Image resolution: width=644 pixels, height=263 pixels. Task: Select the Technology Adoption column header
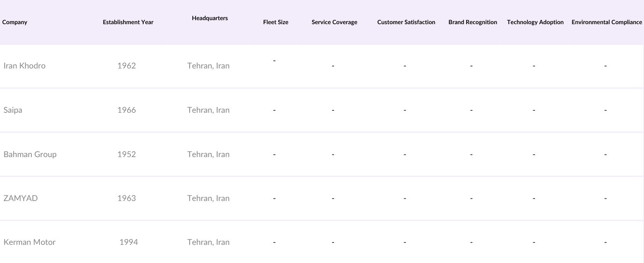coord(535,22)
